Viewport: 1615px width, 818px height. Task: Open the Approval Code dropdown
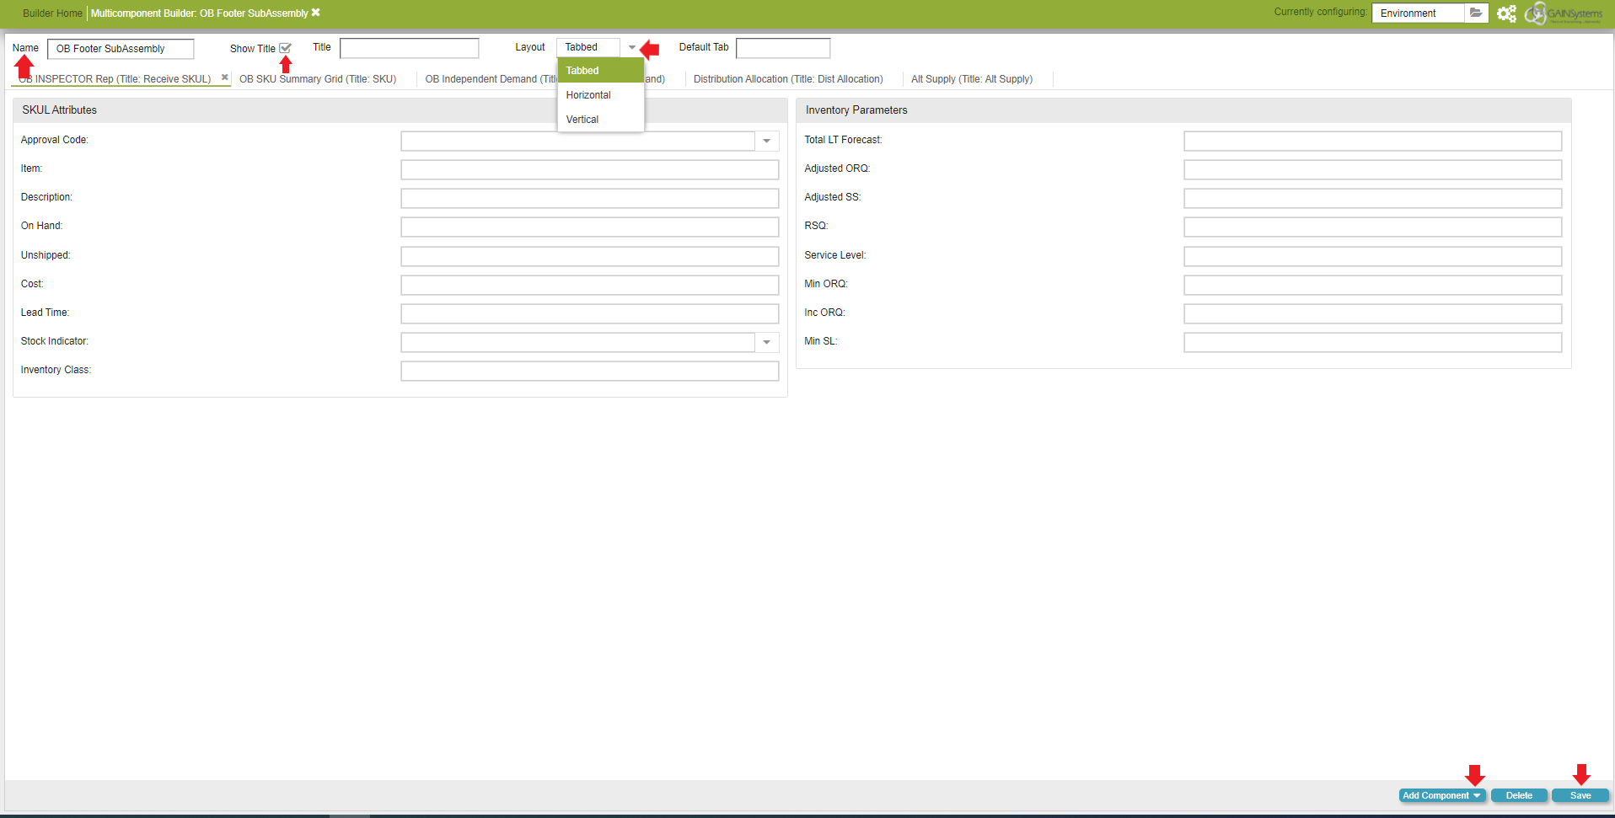[766, 142]
